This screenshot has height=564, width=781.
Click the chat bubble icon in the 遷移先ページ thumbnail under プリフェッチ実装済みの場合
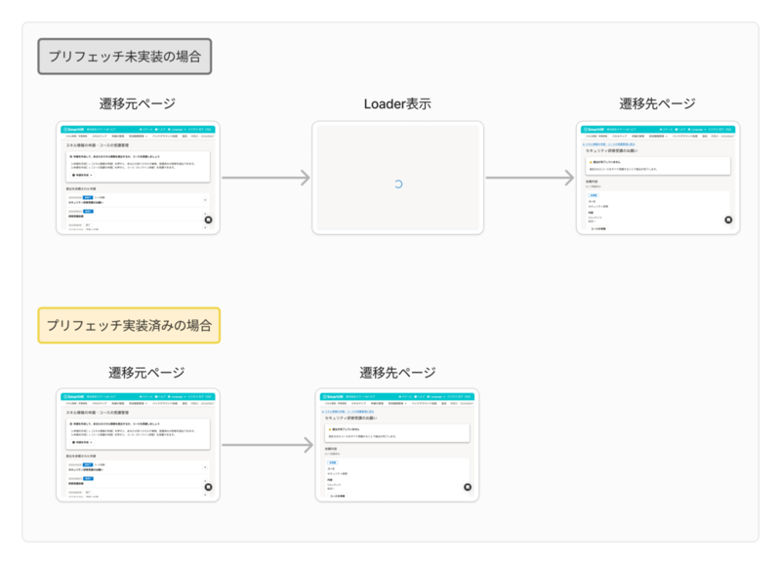click(468, 487)
